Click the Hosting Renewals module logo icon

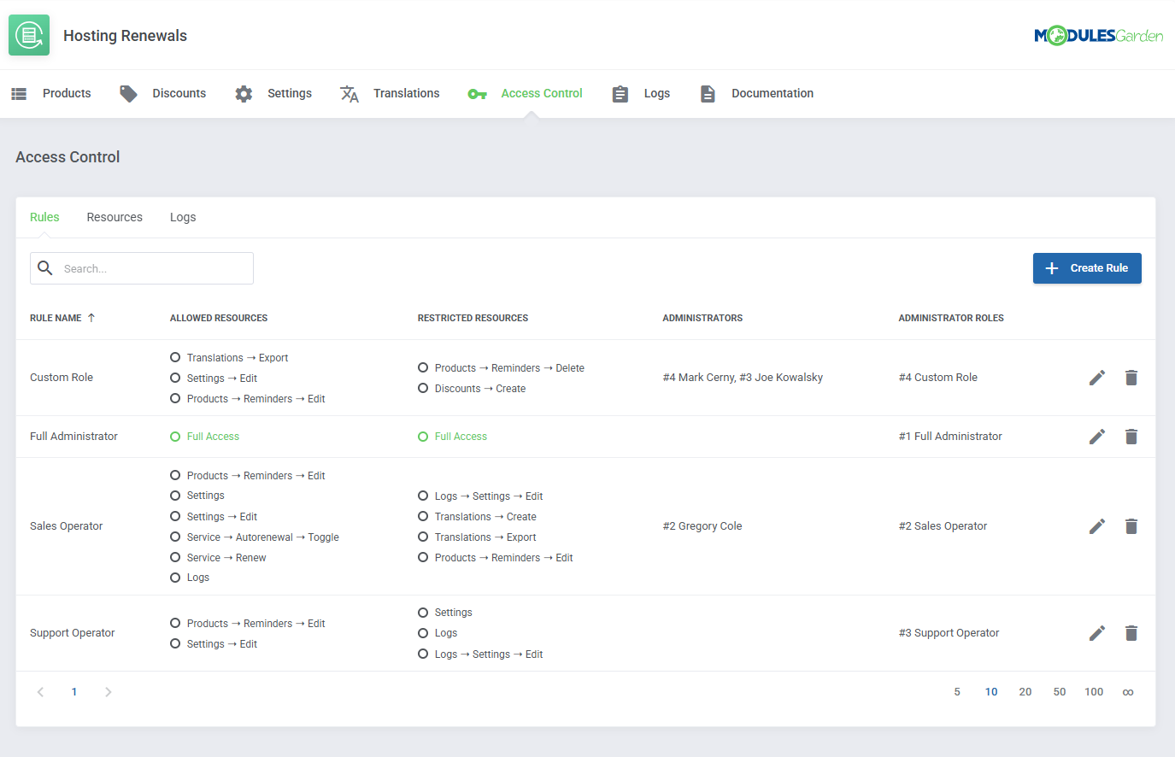(x=29, y=35)
